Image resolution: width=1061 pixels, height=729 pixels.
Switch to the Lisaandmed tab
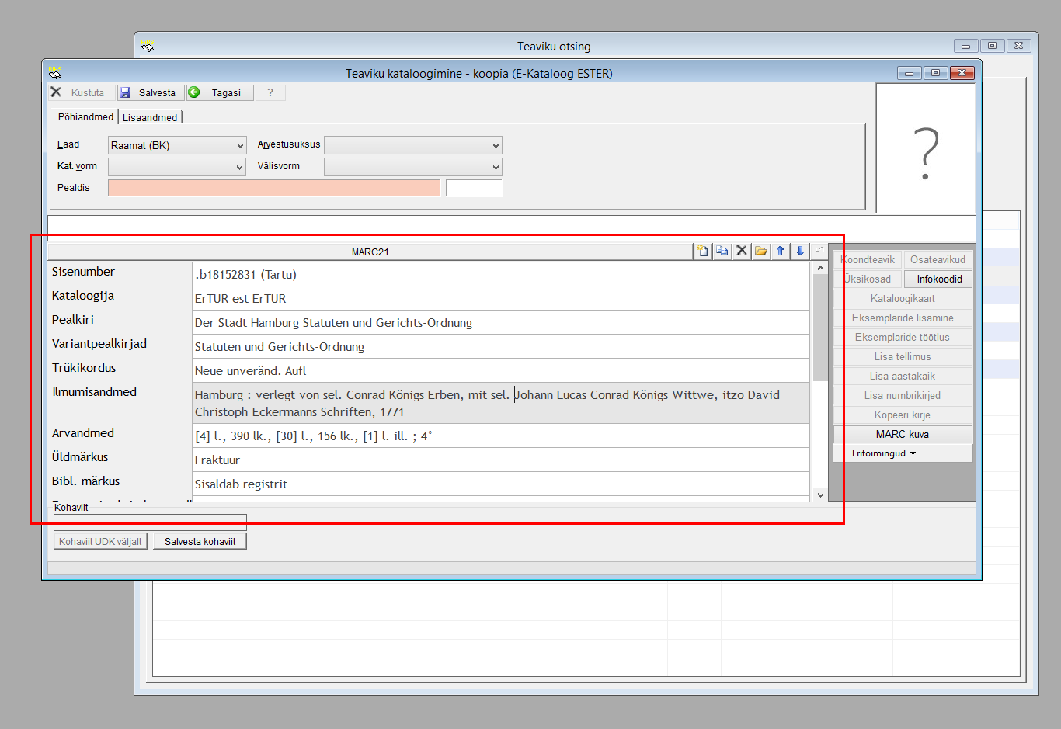pyautogui.click(x=150, y=117)
